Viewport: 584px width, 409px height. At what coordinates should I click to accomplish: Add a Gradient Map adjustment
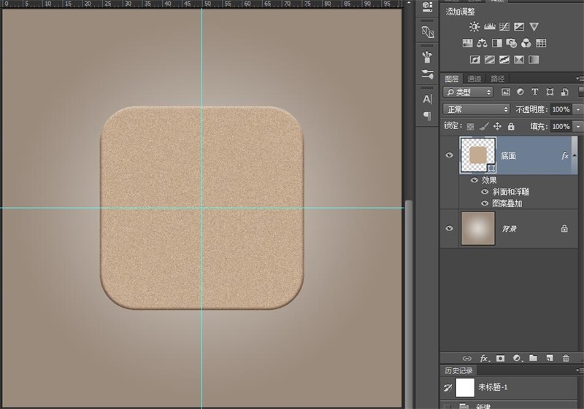(534, 60)
